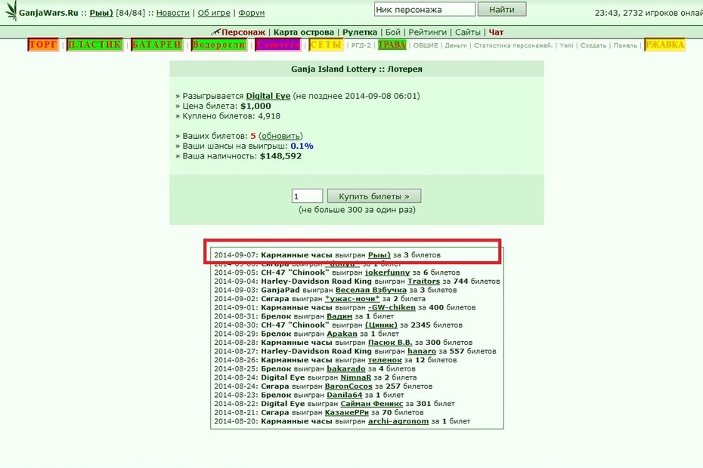Click the БАТАРЕИ colored shortcut
Viewport: 703px width, 468px height.
point(157,45)
